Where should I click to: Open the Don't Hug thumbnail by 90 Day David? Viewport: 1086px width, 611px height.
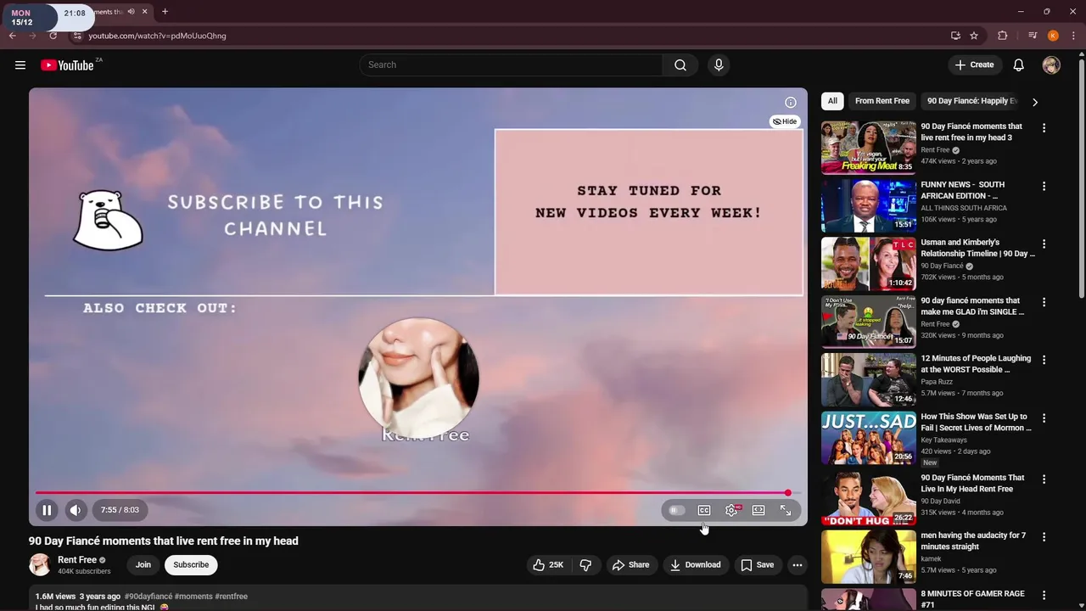point(869,499)
